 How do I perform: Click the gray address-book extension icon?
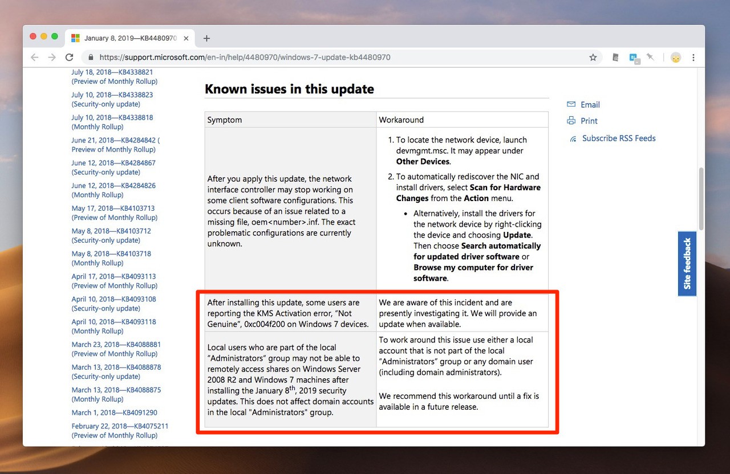(x=615, y=58)
